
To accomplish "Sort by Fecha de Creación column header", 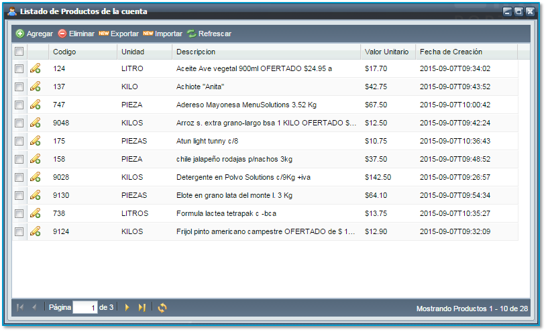I will [x=467, y=52].
